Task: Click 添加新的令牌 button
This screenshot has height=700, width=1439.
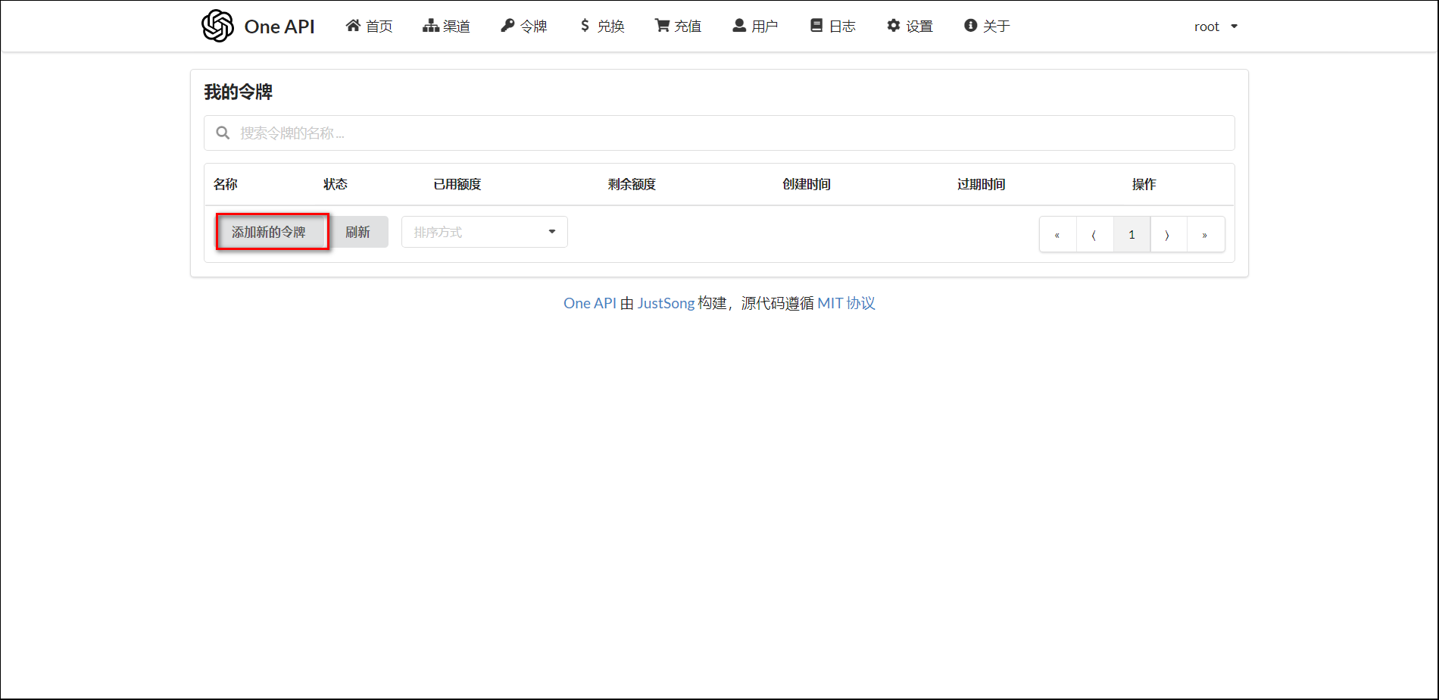Action: tap(269, 232)
